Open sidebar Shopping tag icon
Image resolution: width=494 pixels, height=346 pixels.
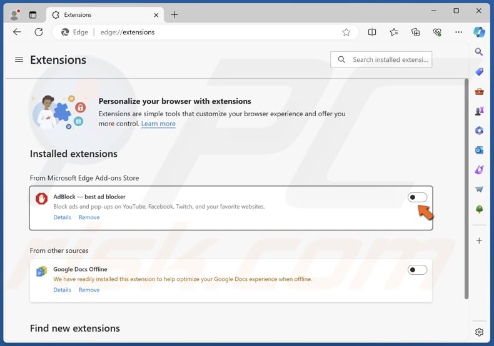[x=479, y=72]
